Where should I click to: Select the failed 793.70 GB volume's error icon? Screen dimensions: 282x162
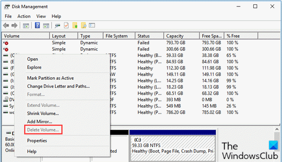pos(6,43)
